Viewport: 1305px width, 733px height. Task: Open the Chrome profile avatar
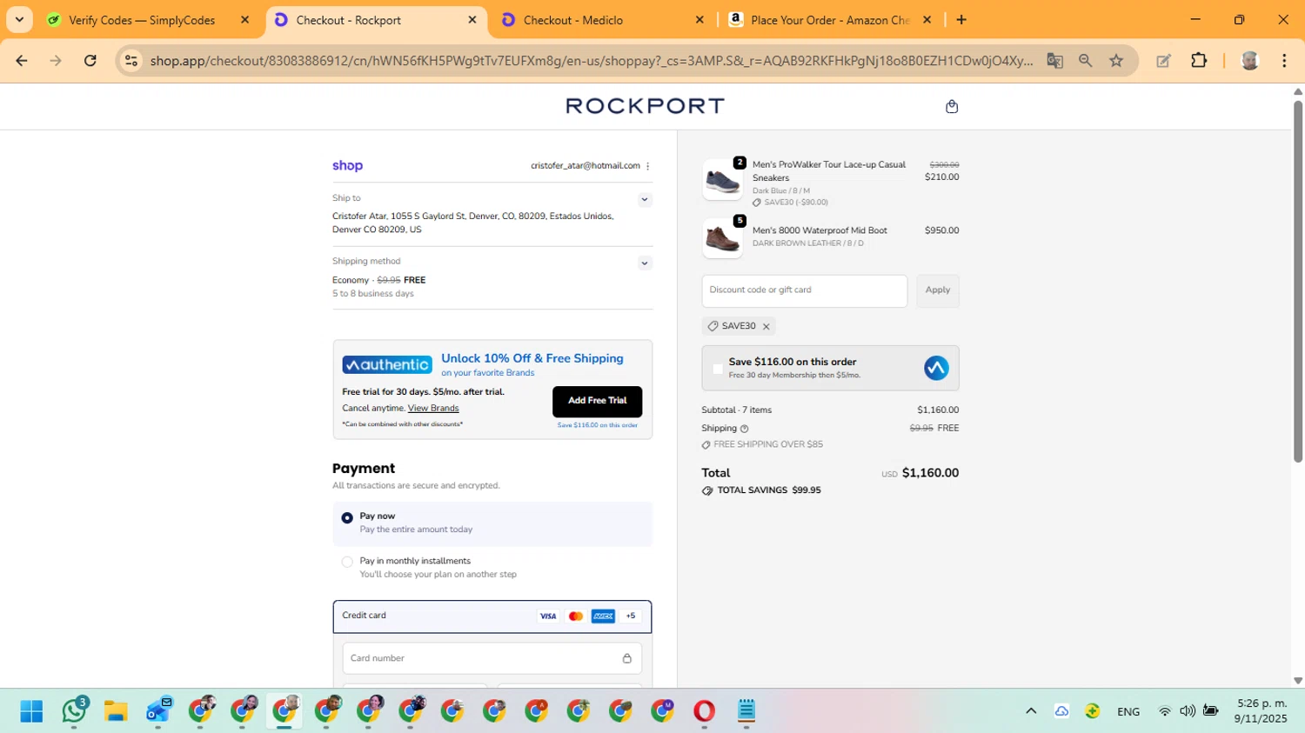pyautogui.click(x=1250, y=60)
